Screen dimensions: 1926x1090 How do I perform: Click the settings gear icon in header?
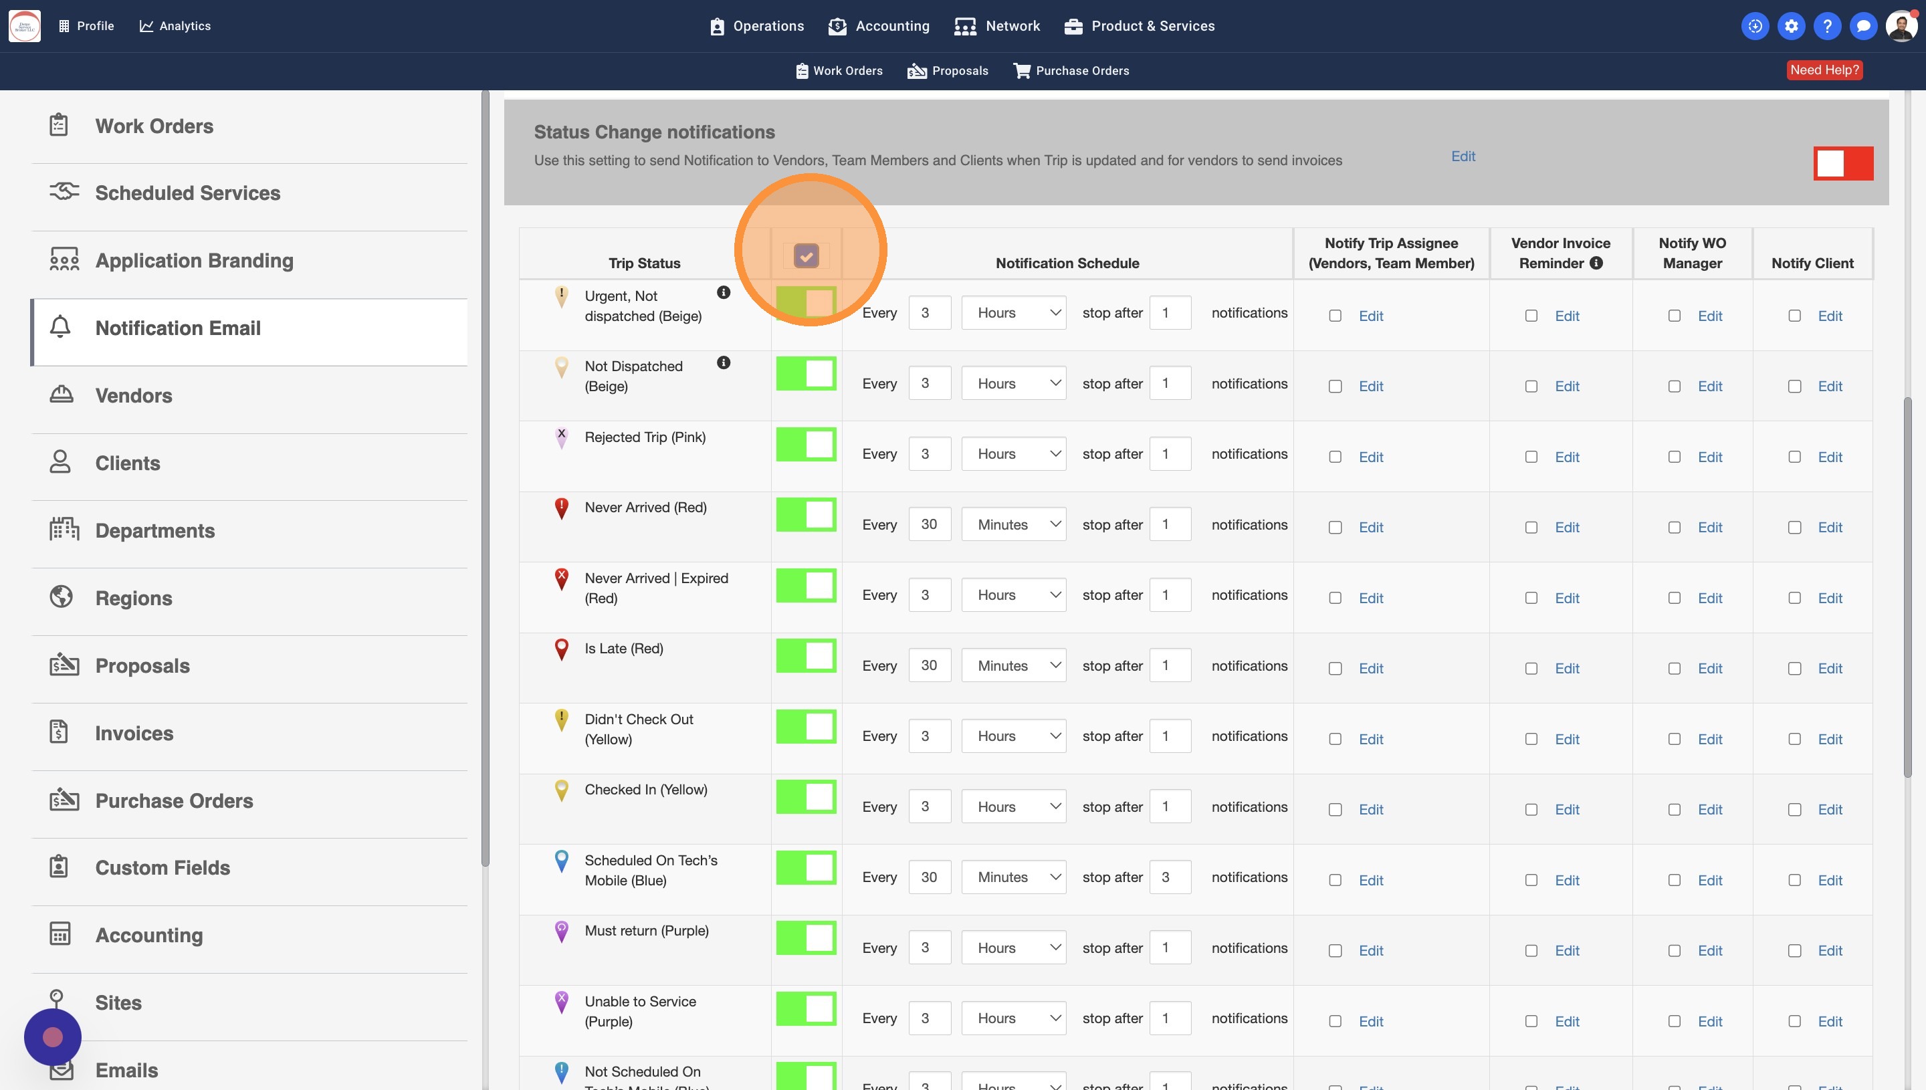point(1790,26)
